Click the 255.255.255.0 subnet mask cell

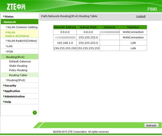click(x=88, y=43)
